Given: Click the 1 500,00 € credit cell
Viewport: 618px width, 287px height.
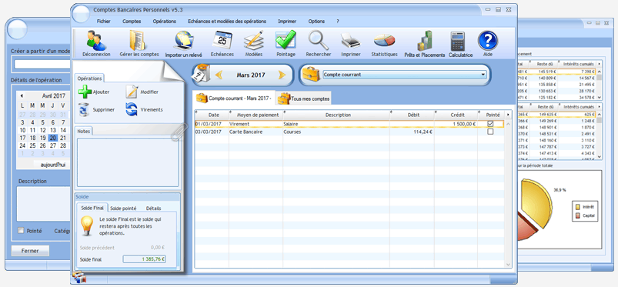Looking at the screenshot, I should pyautogui.click(x=456, y=124).
